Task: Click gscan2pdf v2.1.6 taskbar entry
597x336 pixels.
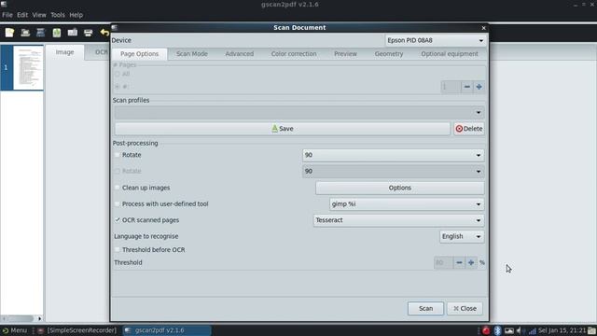Action: click(x=167, y=330)
